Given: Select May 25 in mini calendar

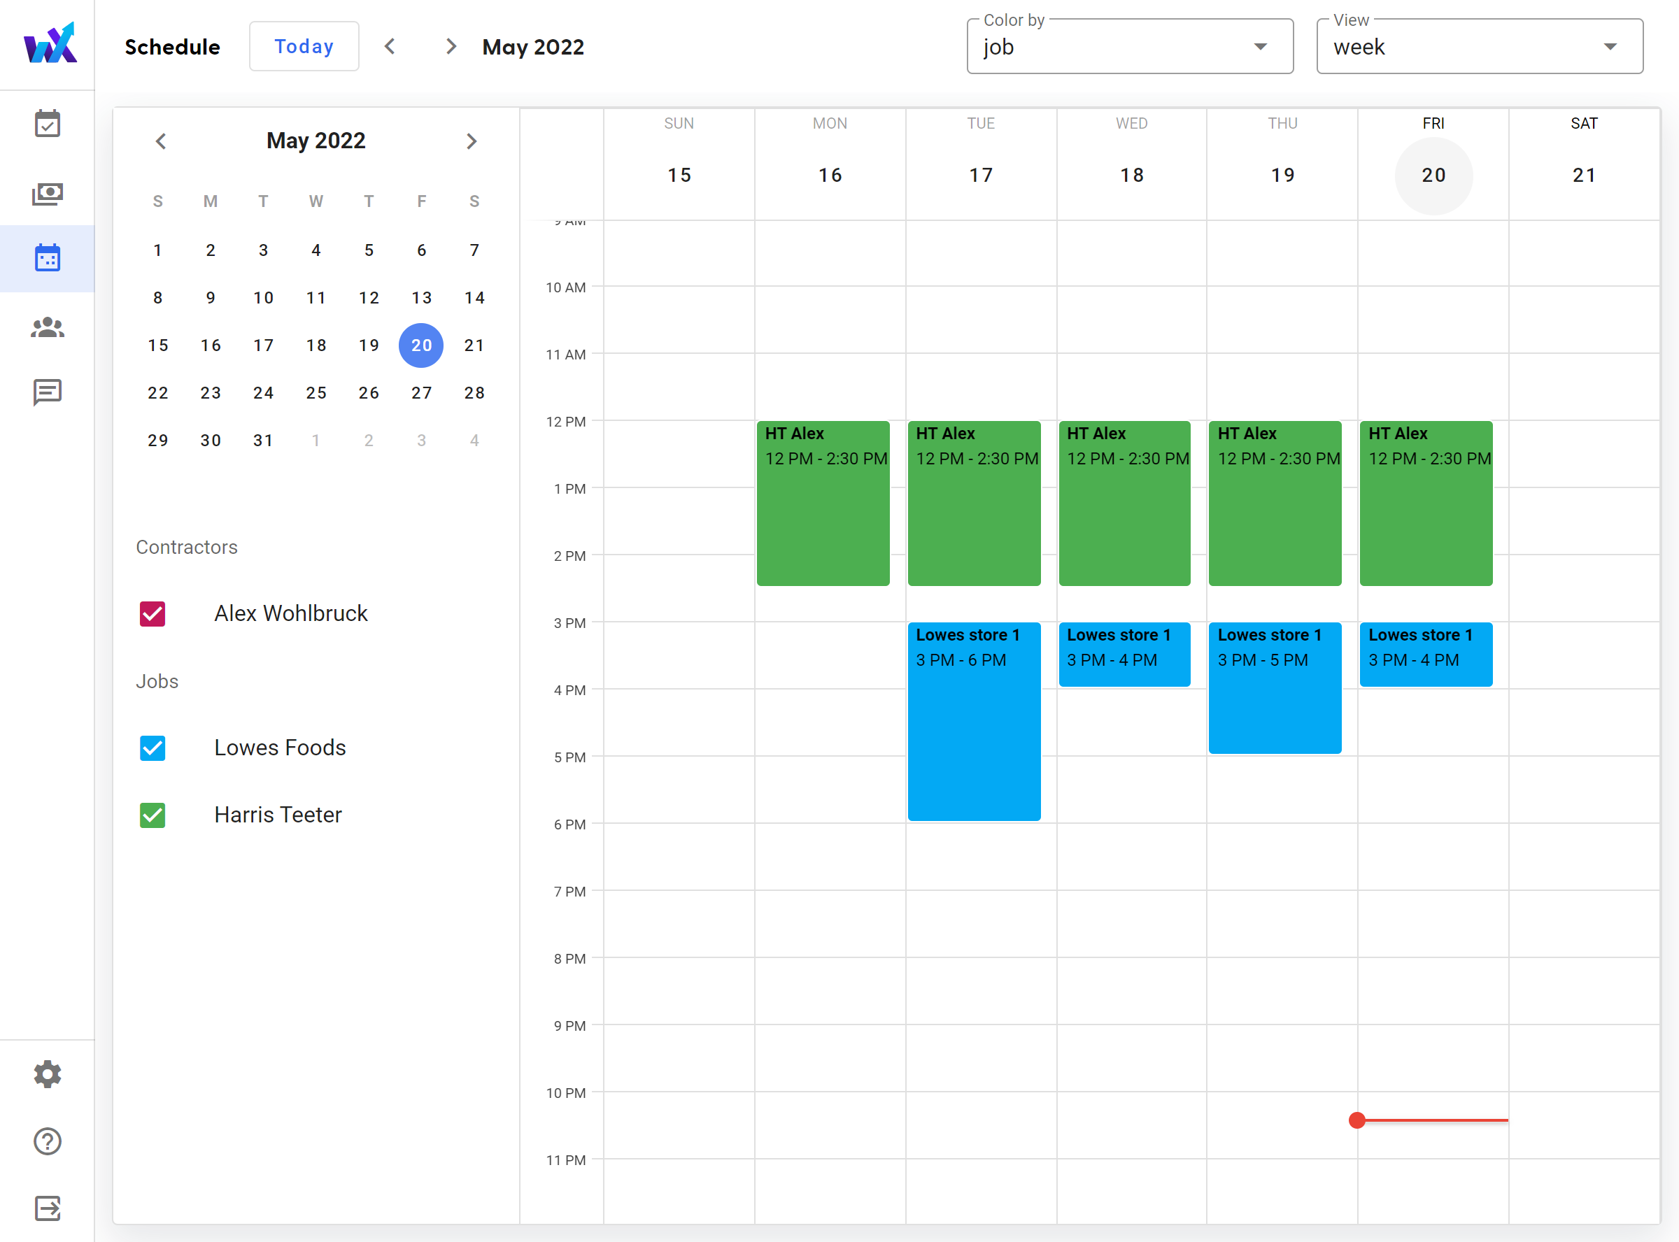Looking at the screenshot, I should click(316, 392).
